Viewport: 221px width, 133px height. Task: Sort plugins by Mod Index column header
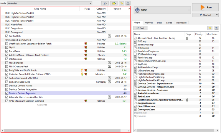(212, 34)
